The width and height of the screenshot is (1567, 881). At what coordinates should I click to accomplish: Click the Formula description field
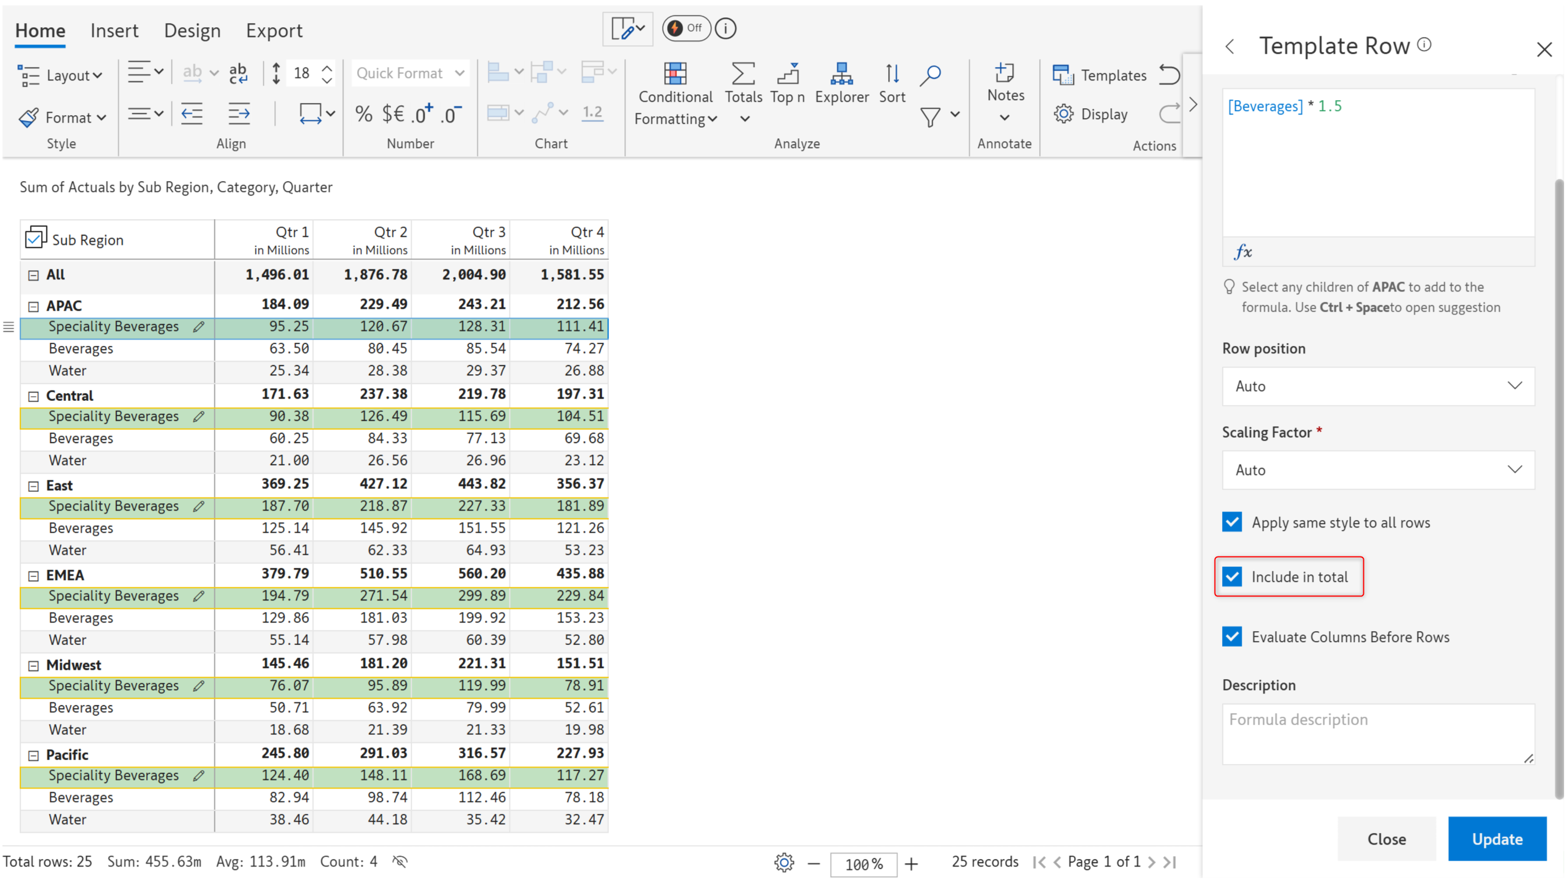[1377, 733]
